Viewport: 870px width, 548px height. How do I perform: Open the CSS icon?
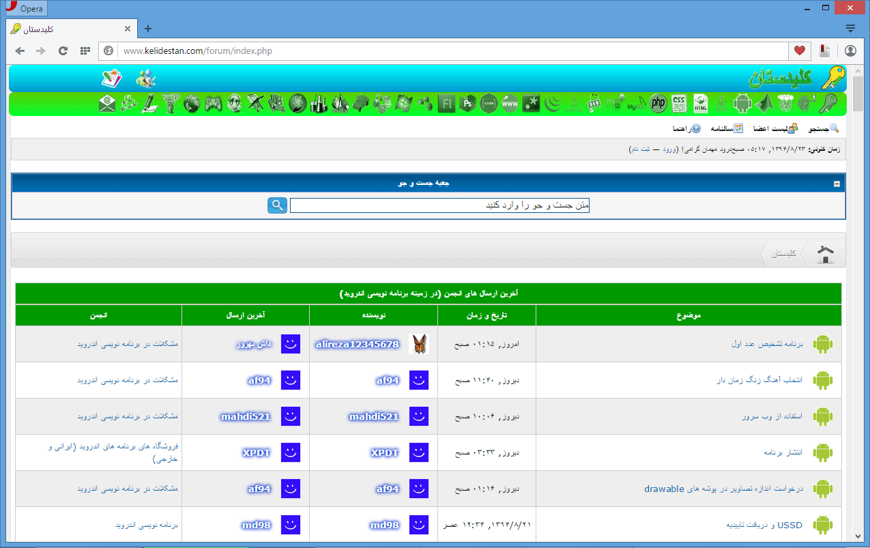tap(679, 103)
